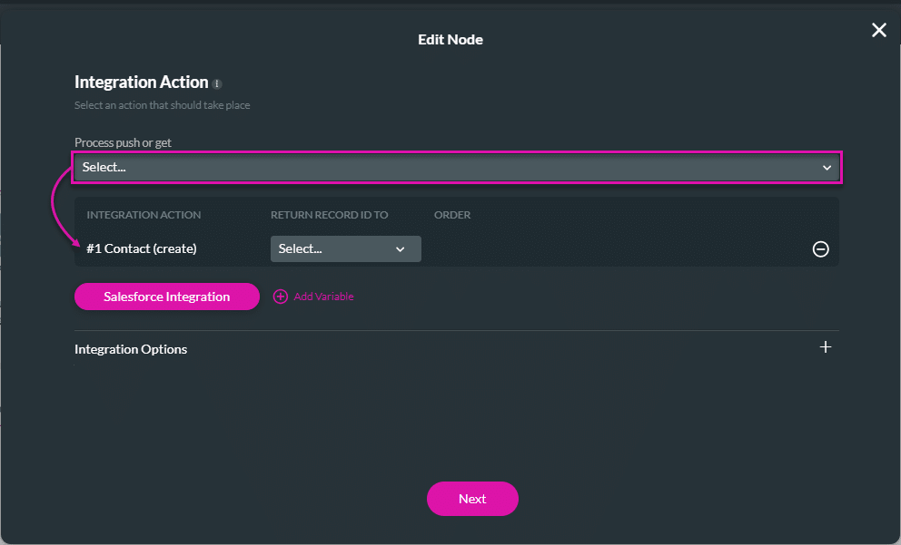The width and height of the screenshot is (901, 545).
Task: Click the info icon beside Integration Action
Action: [217, 83]
